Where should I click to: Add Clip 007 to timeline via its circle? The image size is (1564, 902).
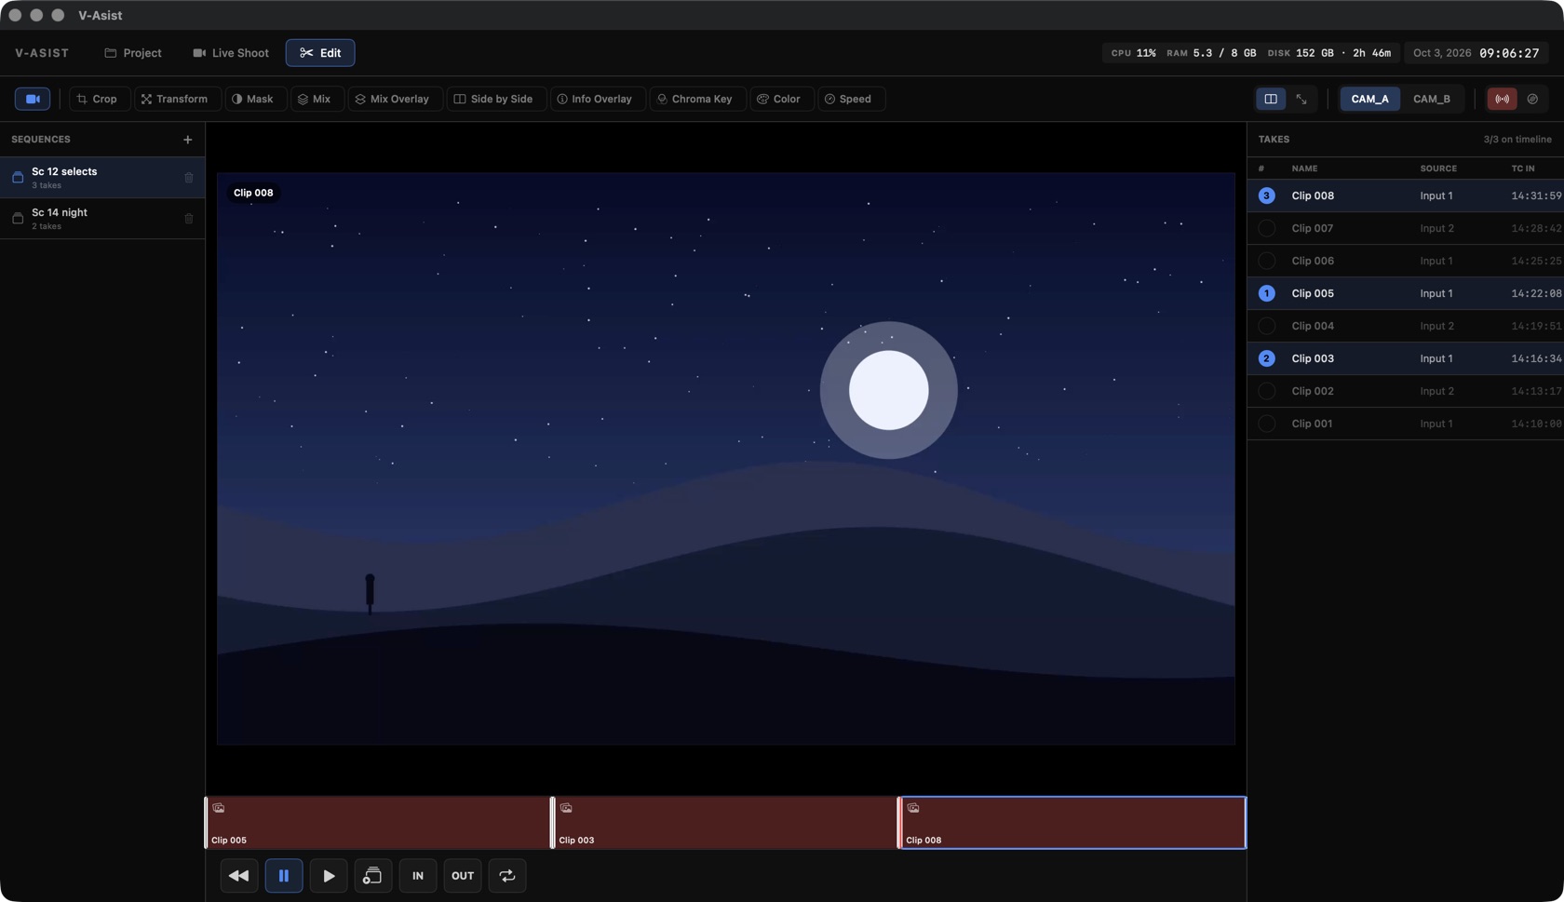[1266, 228]
